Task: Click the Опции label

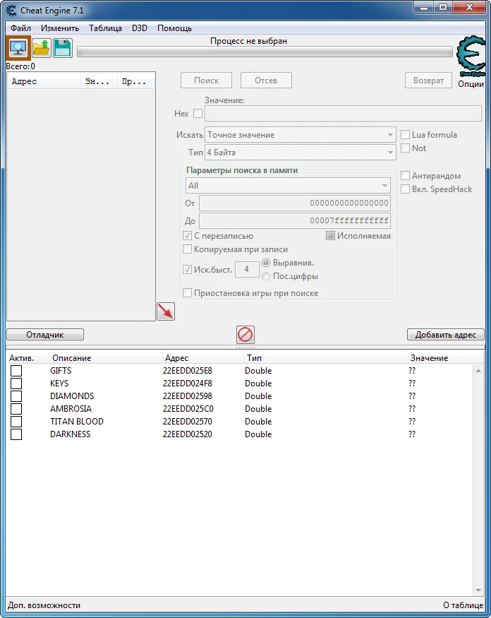Action: coord(471,84)
